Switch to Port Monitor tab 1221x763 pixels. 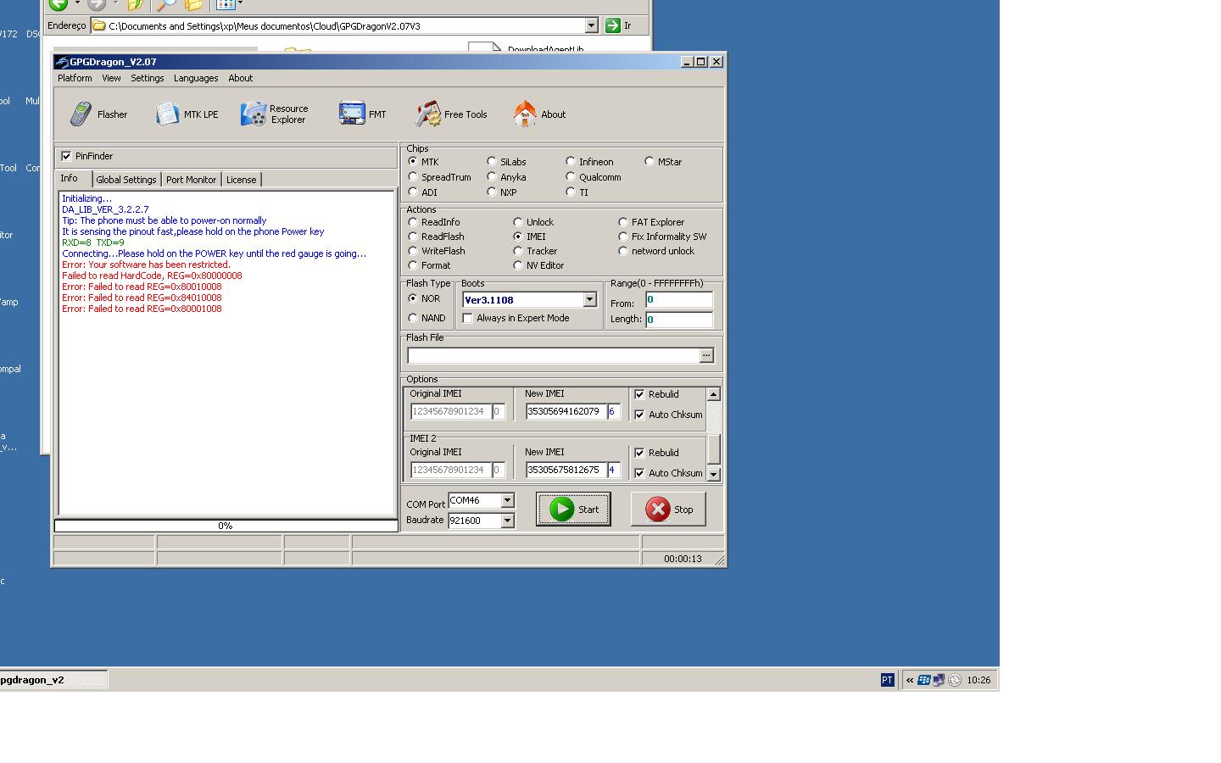(191, 180)
